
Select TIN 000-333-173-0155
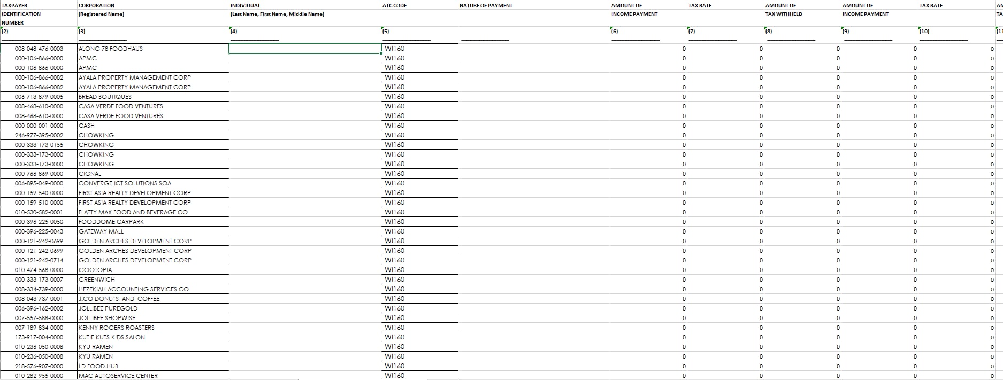(39, 145)
